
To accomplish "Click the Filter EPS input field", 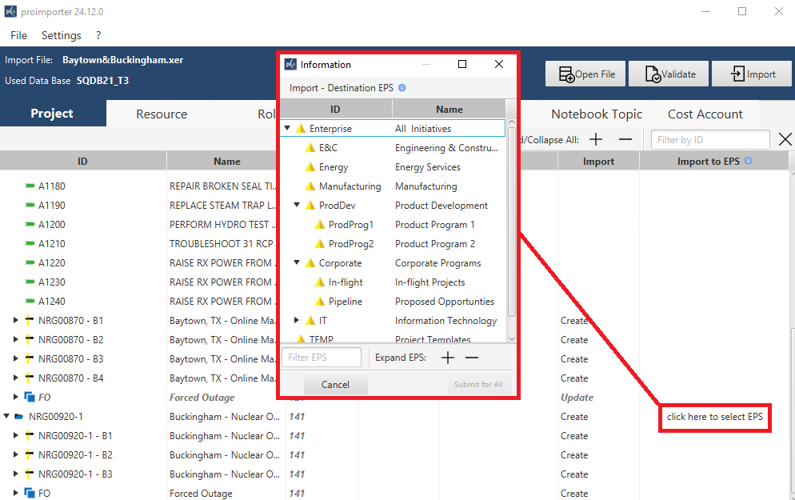I will click(322, 358).
